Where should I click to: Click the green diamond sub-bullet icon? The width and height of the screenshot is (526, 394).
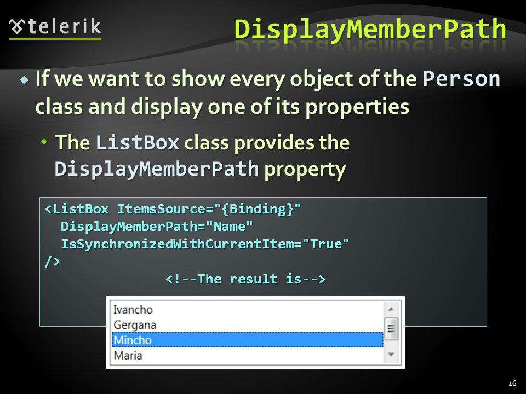pyautogui.click(x=44, y=142)
